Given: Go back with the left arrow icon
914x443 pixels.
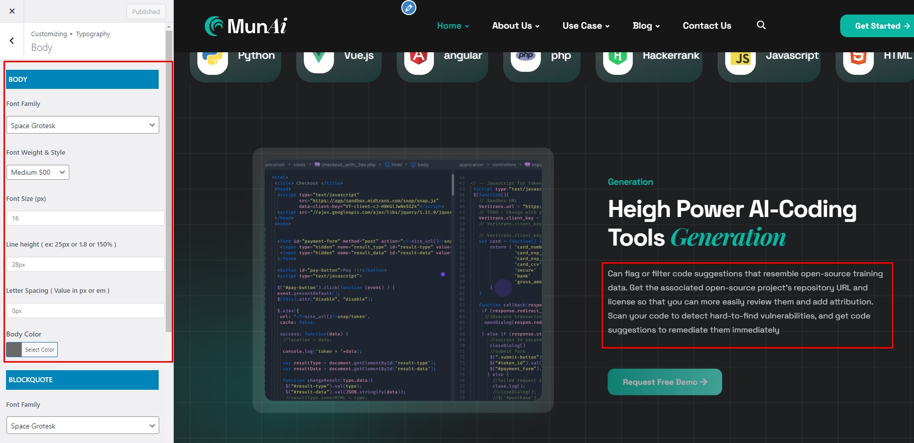Looking at the screenshot, I should tap(12, 41).
